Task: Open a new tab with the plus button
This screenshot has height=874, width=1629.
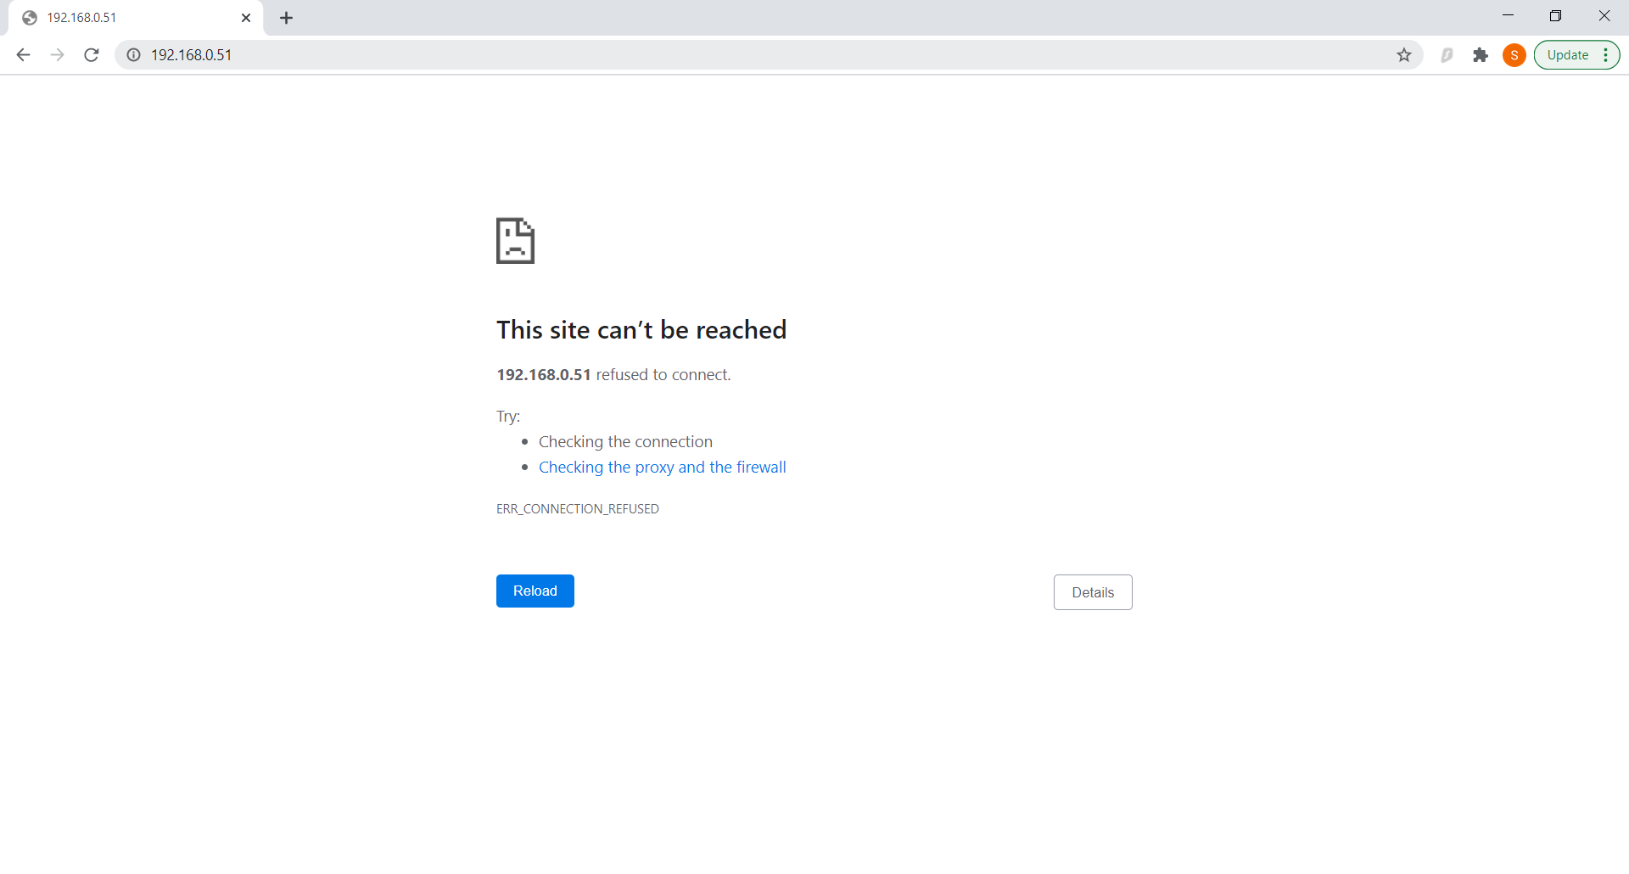Action: pos(286,17)
